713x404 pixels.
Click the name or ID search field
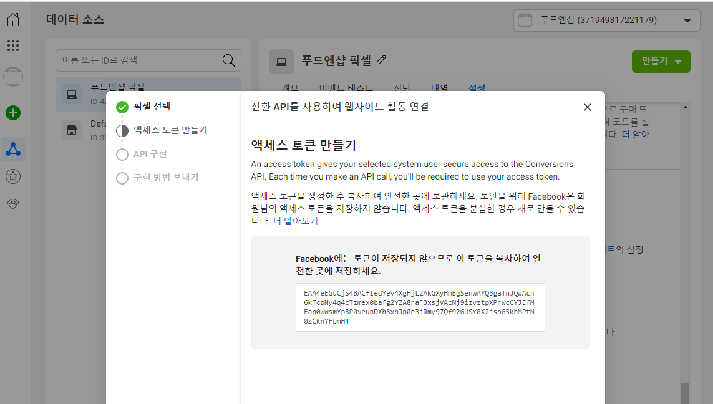click(x=148, y=60)
